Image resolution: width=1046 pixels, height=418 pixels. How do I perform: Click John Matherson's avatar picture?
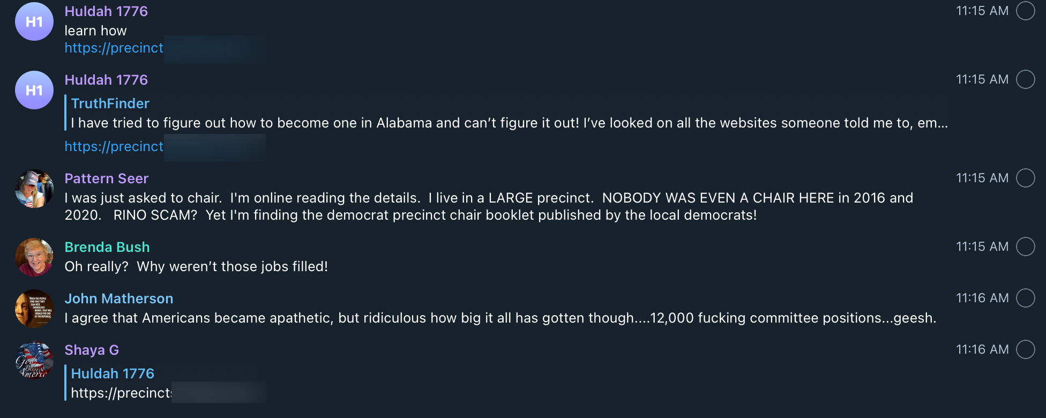34,309
